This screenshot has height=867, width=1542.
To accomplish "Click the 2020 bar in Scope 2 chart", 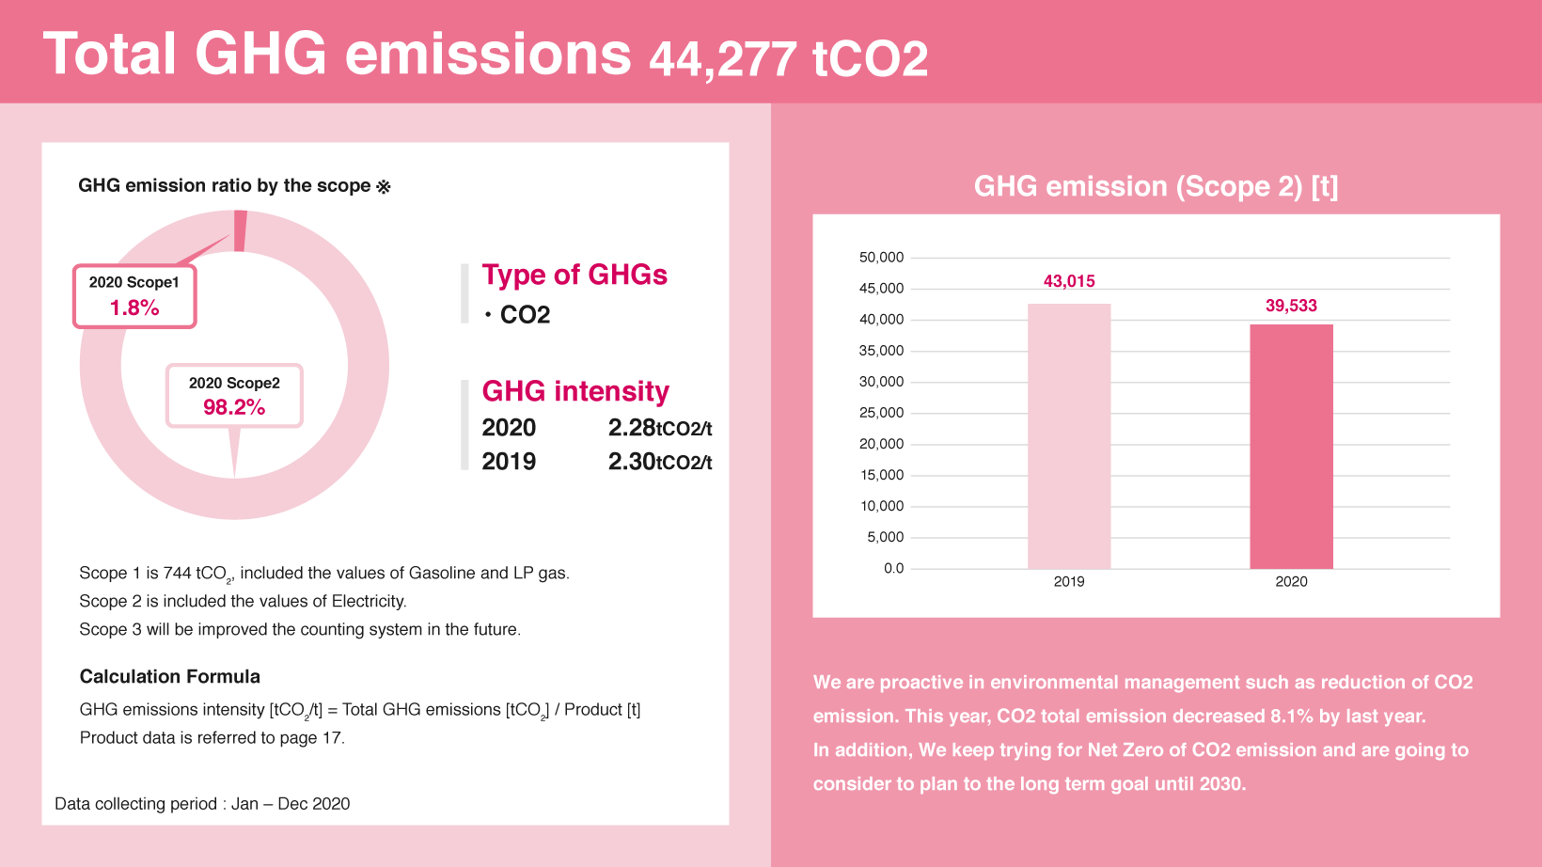I will tap(1291, 447).
